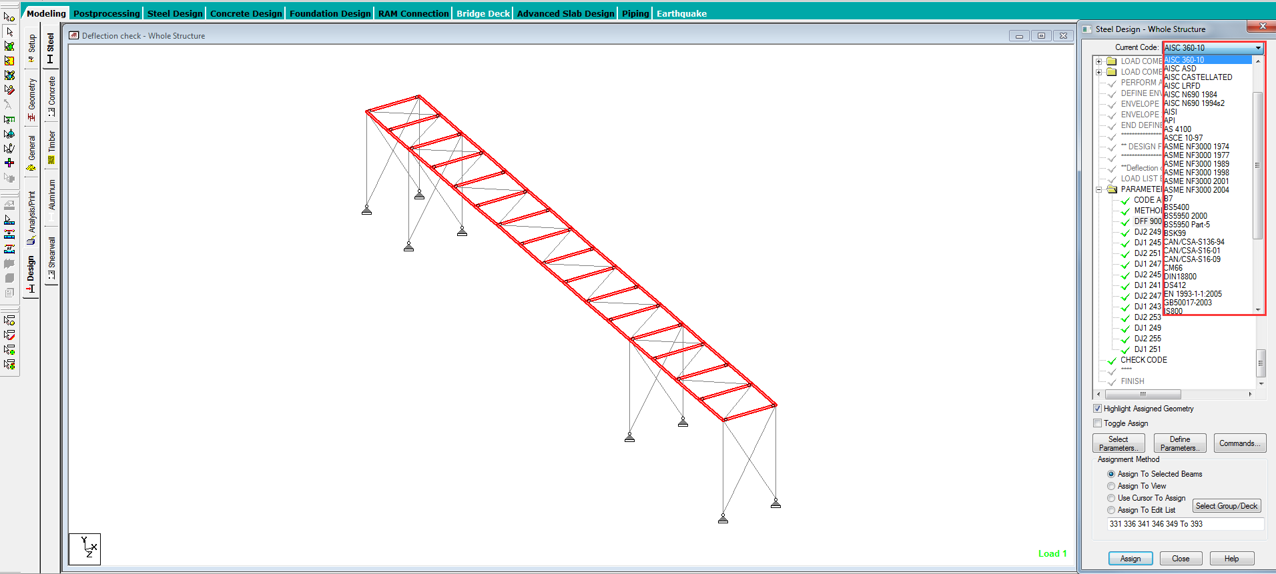Click the Define Parameters button
The width and height of the screenshot is (1276, 574).
(x=1180, y=443)
